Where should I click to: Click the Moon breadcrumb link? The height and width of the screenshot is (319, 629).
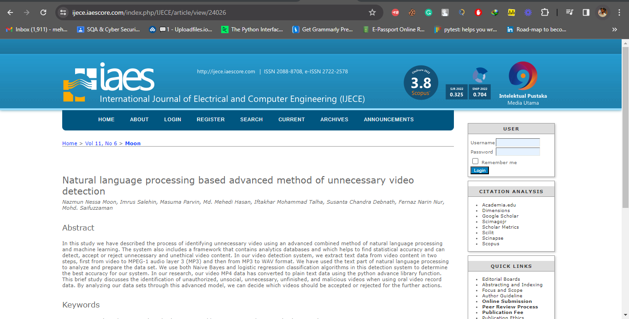[133, 143]
